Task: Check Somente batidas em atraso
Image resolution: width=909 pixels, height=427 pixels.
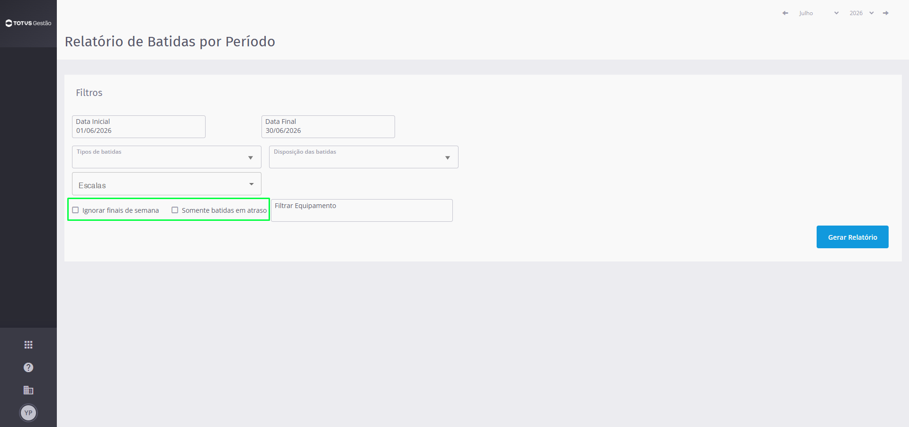Action: click(x=175, y=210)
